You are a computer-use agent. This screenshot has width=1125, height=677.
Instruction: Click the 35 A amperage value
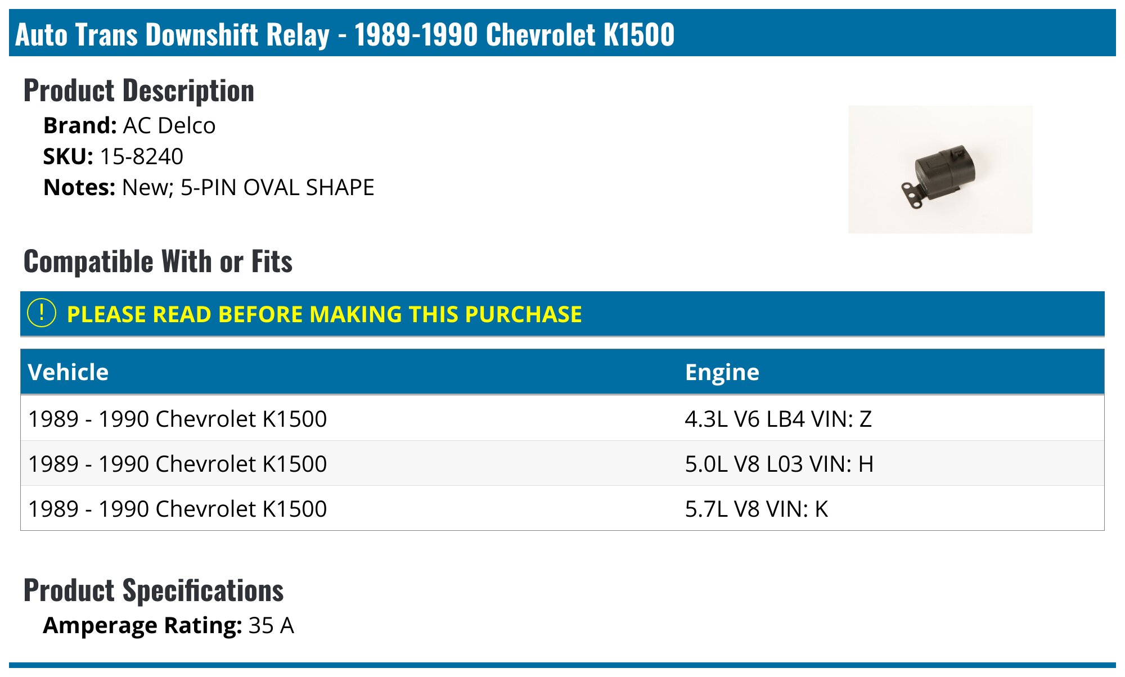[271, 626]
